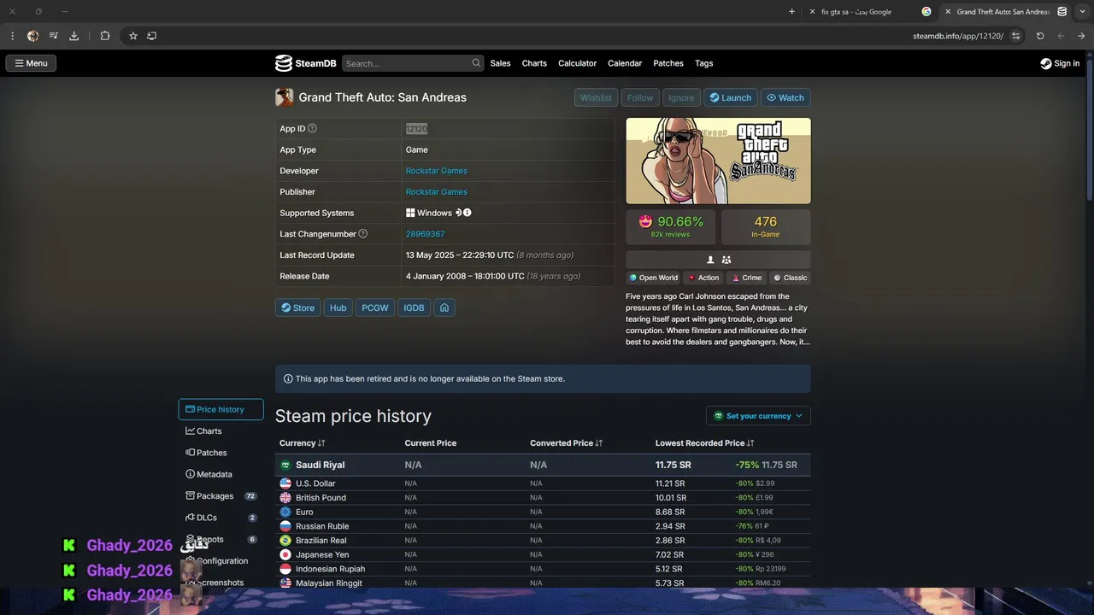Toggle Watch for this app

(785, 97)
